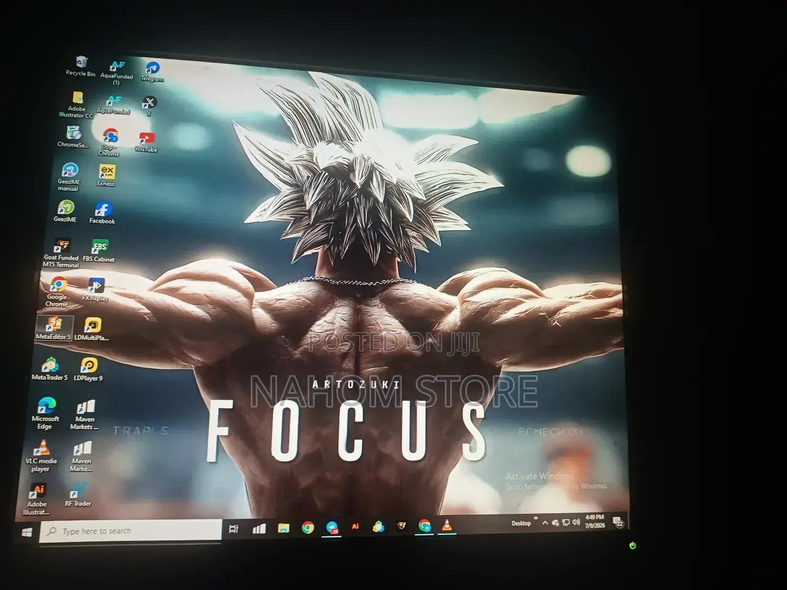Launch Microsoft Edge from the desktop shortcut
787x590 pixels.
click(46, 414)
